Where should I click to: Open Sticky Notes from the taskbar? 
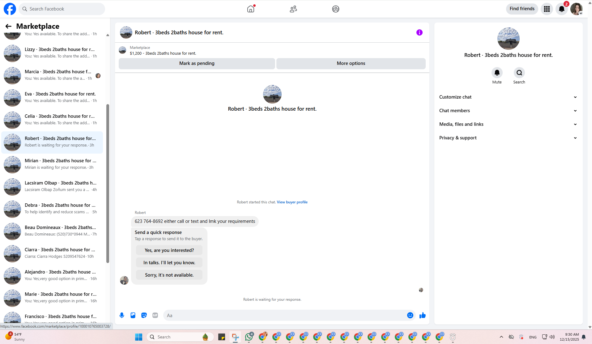[222, 337]
